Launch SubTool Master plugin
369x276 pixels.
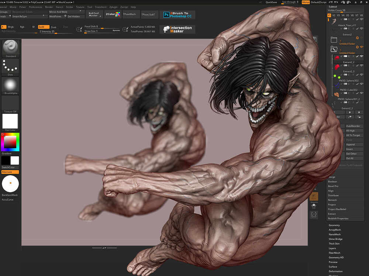coord(94,14)
